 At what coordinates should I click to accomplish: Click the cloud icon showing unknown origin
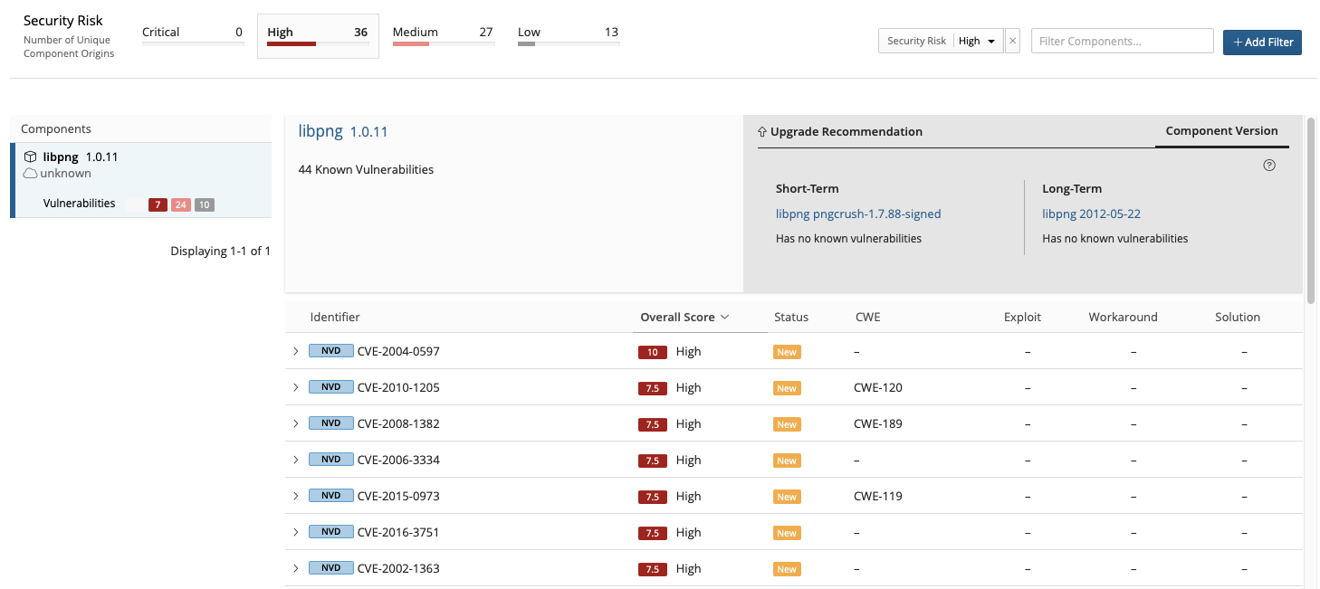(x=31, y=174)
